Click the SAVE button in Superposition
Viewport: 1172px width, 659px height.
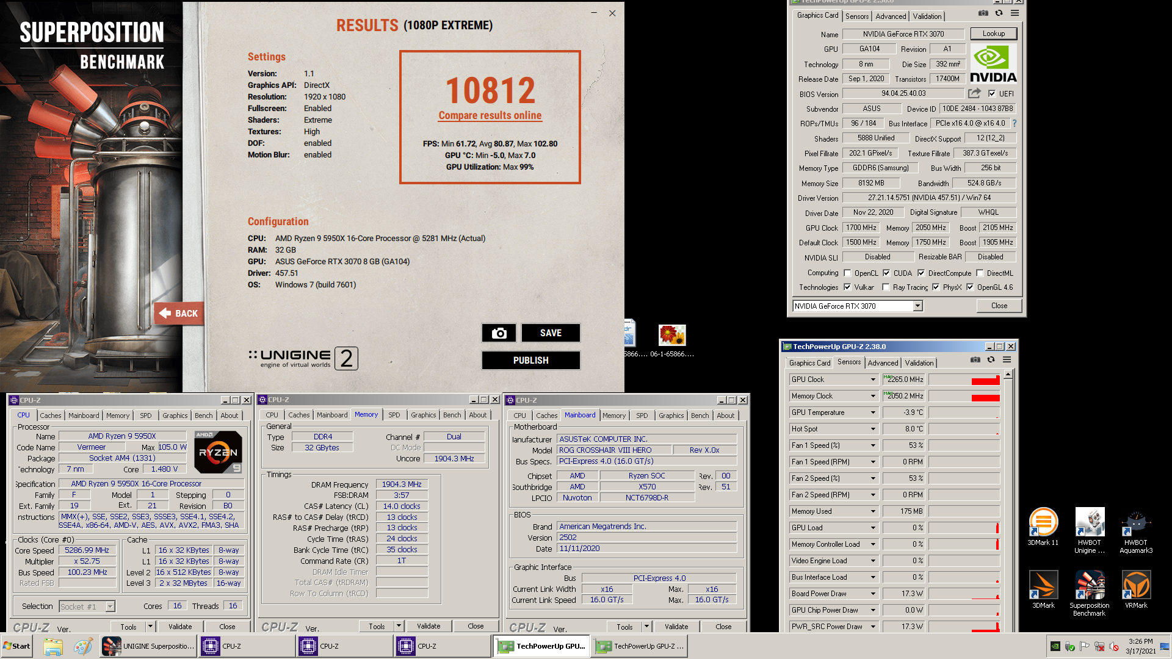point(551,333)
